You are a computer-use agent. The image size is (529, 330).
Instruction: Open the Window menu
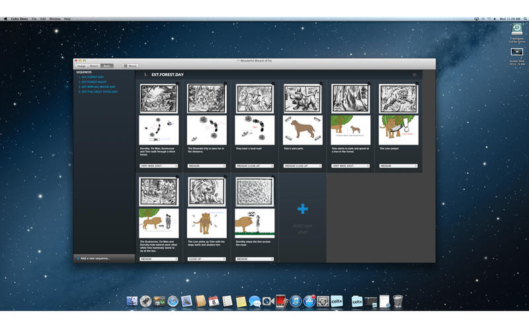tap(55, 19)
